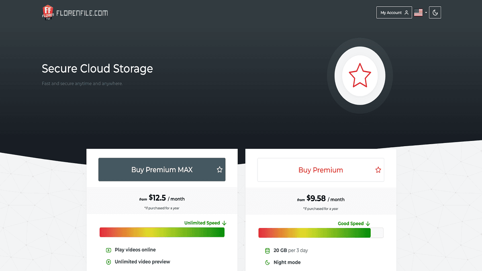Click the Premium good speed bar
Viewport: 482px width, 271px height.
click(x=321, y=233)
